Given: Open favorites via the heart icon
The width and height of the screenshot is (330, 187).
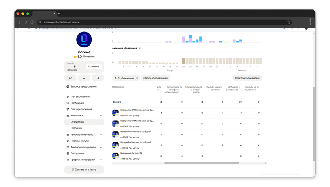Looking at the screenshot, I should [x=84, y=78].
